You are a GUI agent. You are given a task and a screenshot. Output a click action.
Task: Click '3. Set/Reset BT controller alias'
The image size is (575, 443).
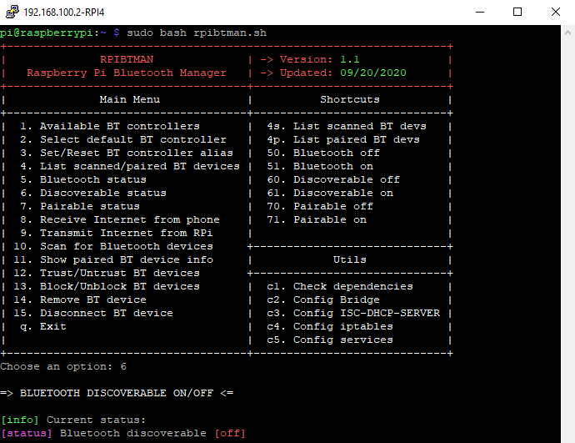pos(127,153)
